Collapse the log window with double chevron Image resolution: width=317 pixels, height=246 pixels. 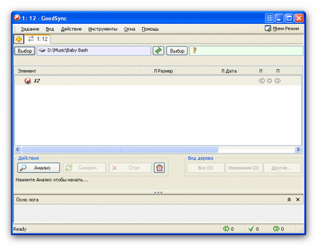tap(289, 200)
